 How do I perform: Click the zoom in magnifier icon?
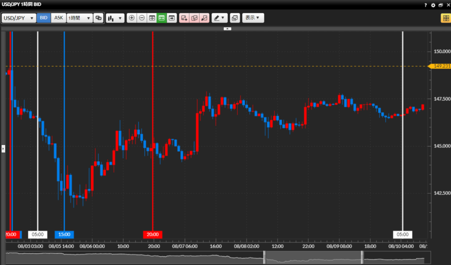132,18
